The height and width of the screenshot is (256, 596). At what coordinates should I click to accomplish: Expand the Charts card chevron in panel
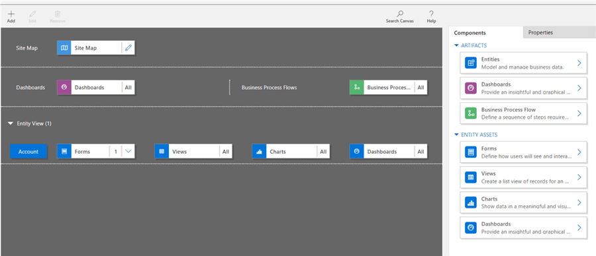point(579,203)
